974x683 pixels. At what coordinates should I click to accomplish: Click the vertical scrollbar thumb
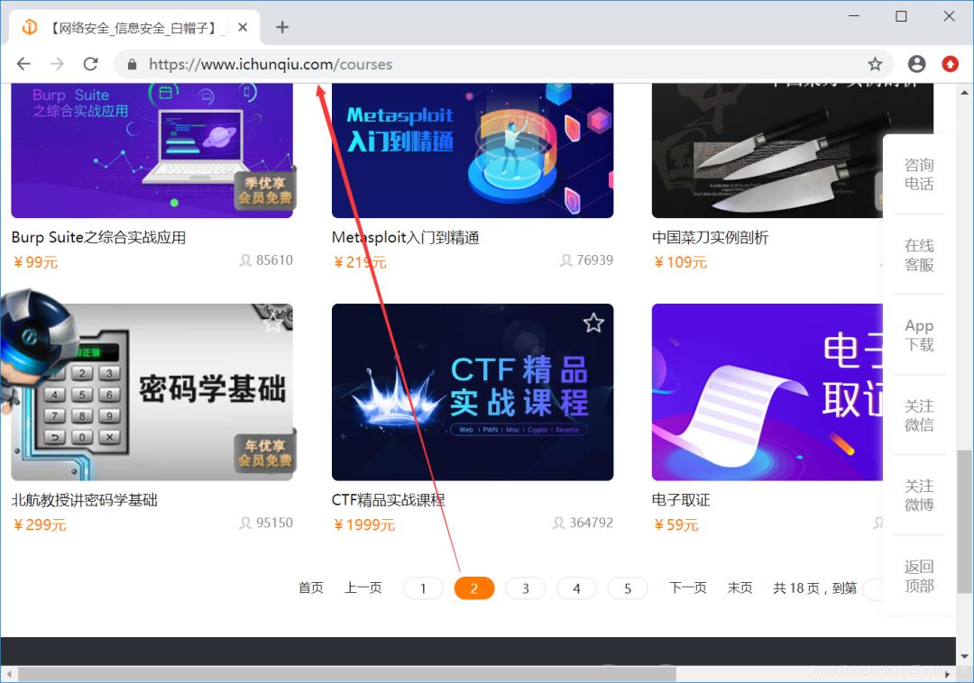click(x=965, y=522)
